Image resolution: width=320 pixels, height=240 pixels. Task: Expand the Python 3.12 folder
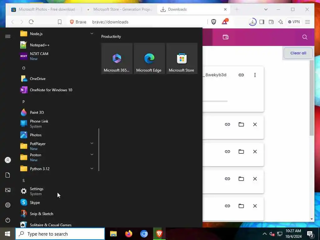tap(92, 168)
